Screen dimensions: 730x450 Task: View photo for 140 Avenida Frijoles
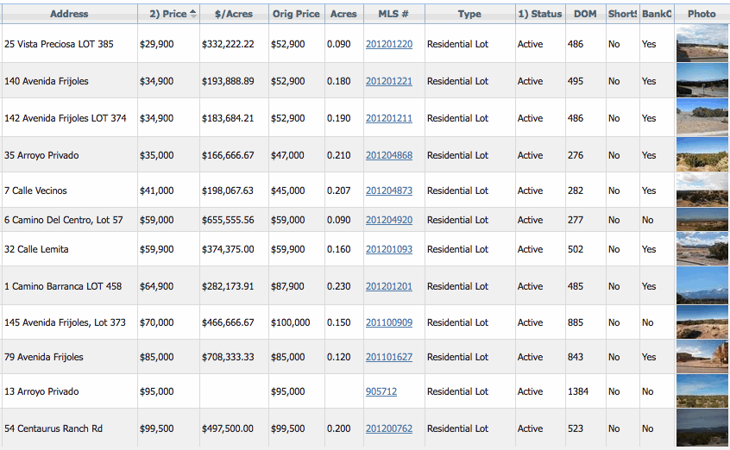tap(702, 80)
